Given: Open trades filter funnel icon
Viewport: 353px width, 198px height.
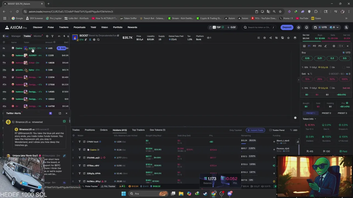Looking at the screenshot, I should click(52, 36).
